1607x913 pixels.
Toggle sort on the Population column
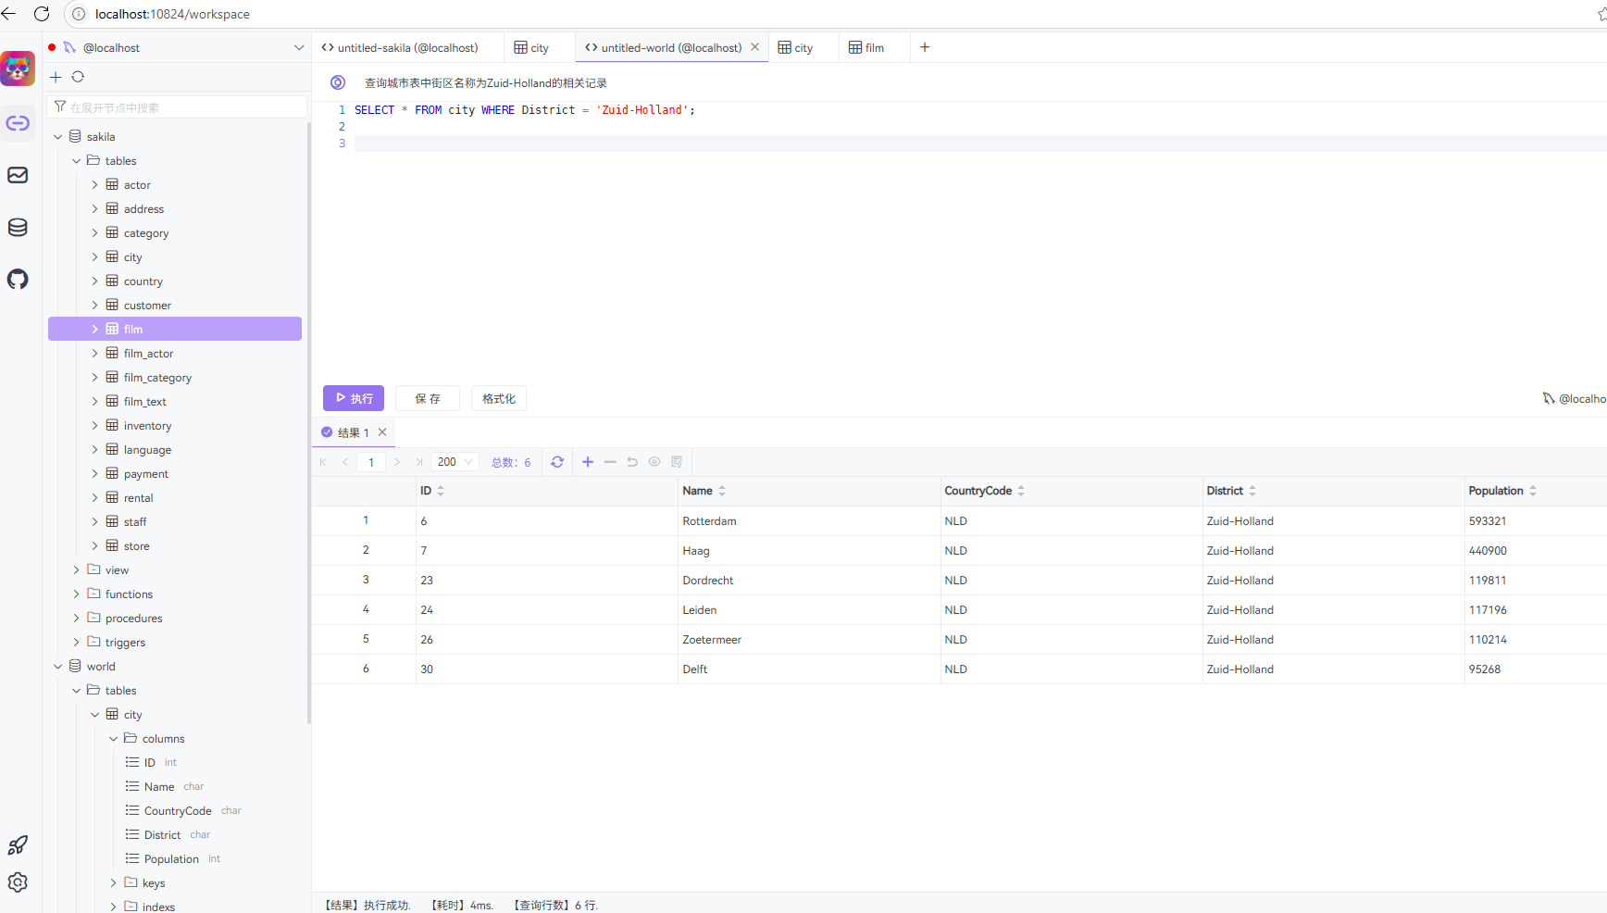tap(1533, 491)
